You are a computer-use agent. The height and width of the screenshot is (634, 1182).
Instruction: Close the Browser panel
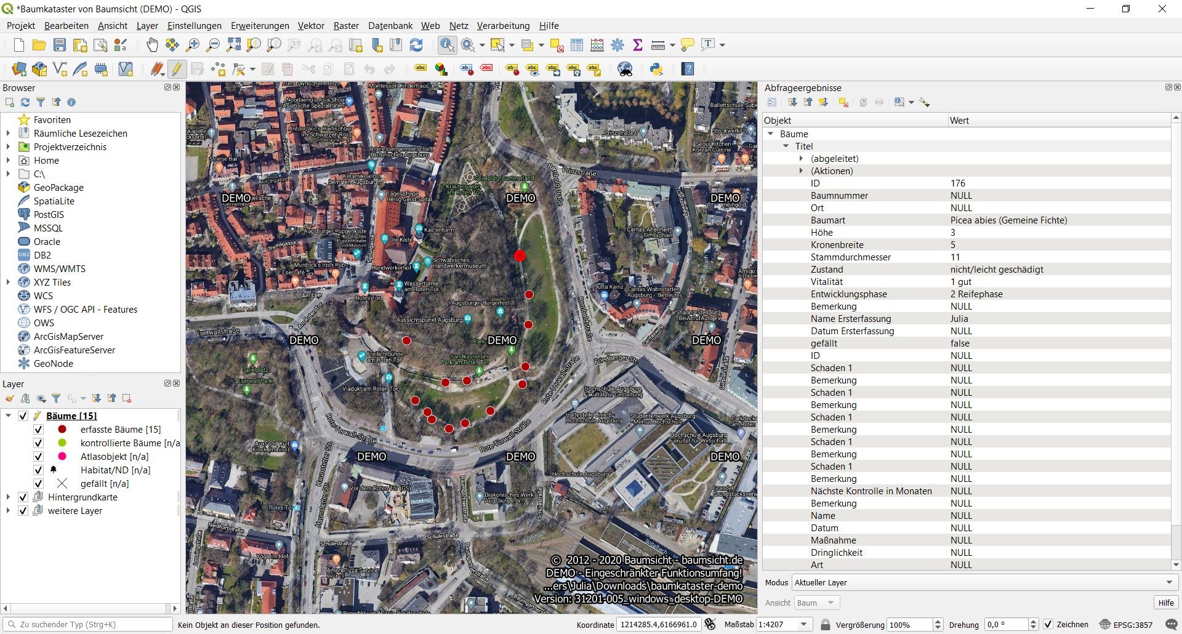(177, 87)
